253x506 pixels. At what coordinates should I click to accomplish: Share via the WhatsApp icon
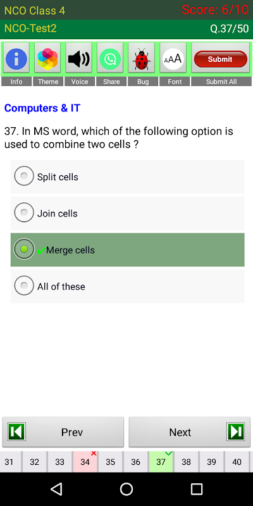coord(110,59)
